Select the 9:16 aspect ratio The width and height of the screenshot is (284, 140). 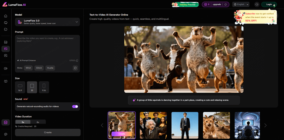pos(44,87)
